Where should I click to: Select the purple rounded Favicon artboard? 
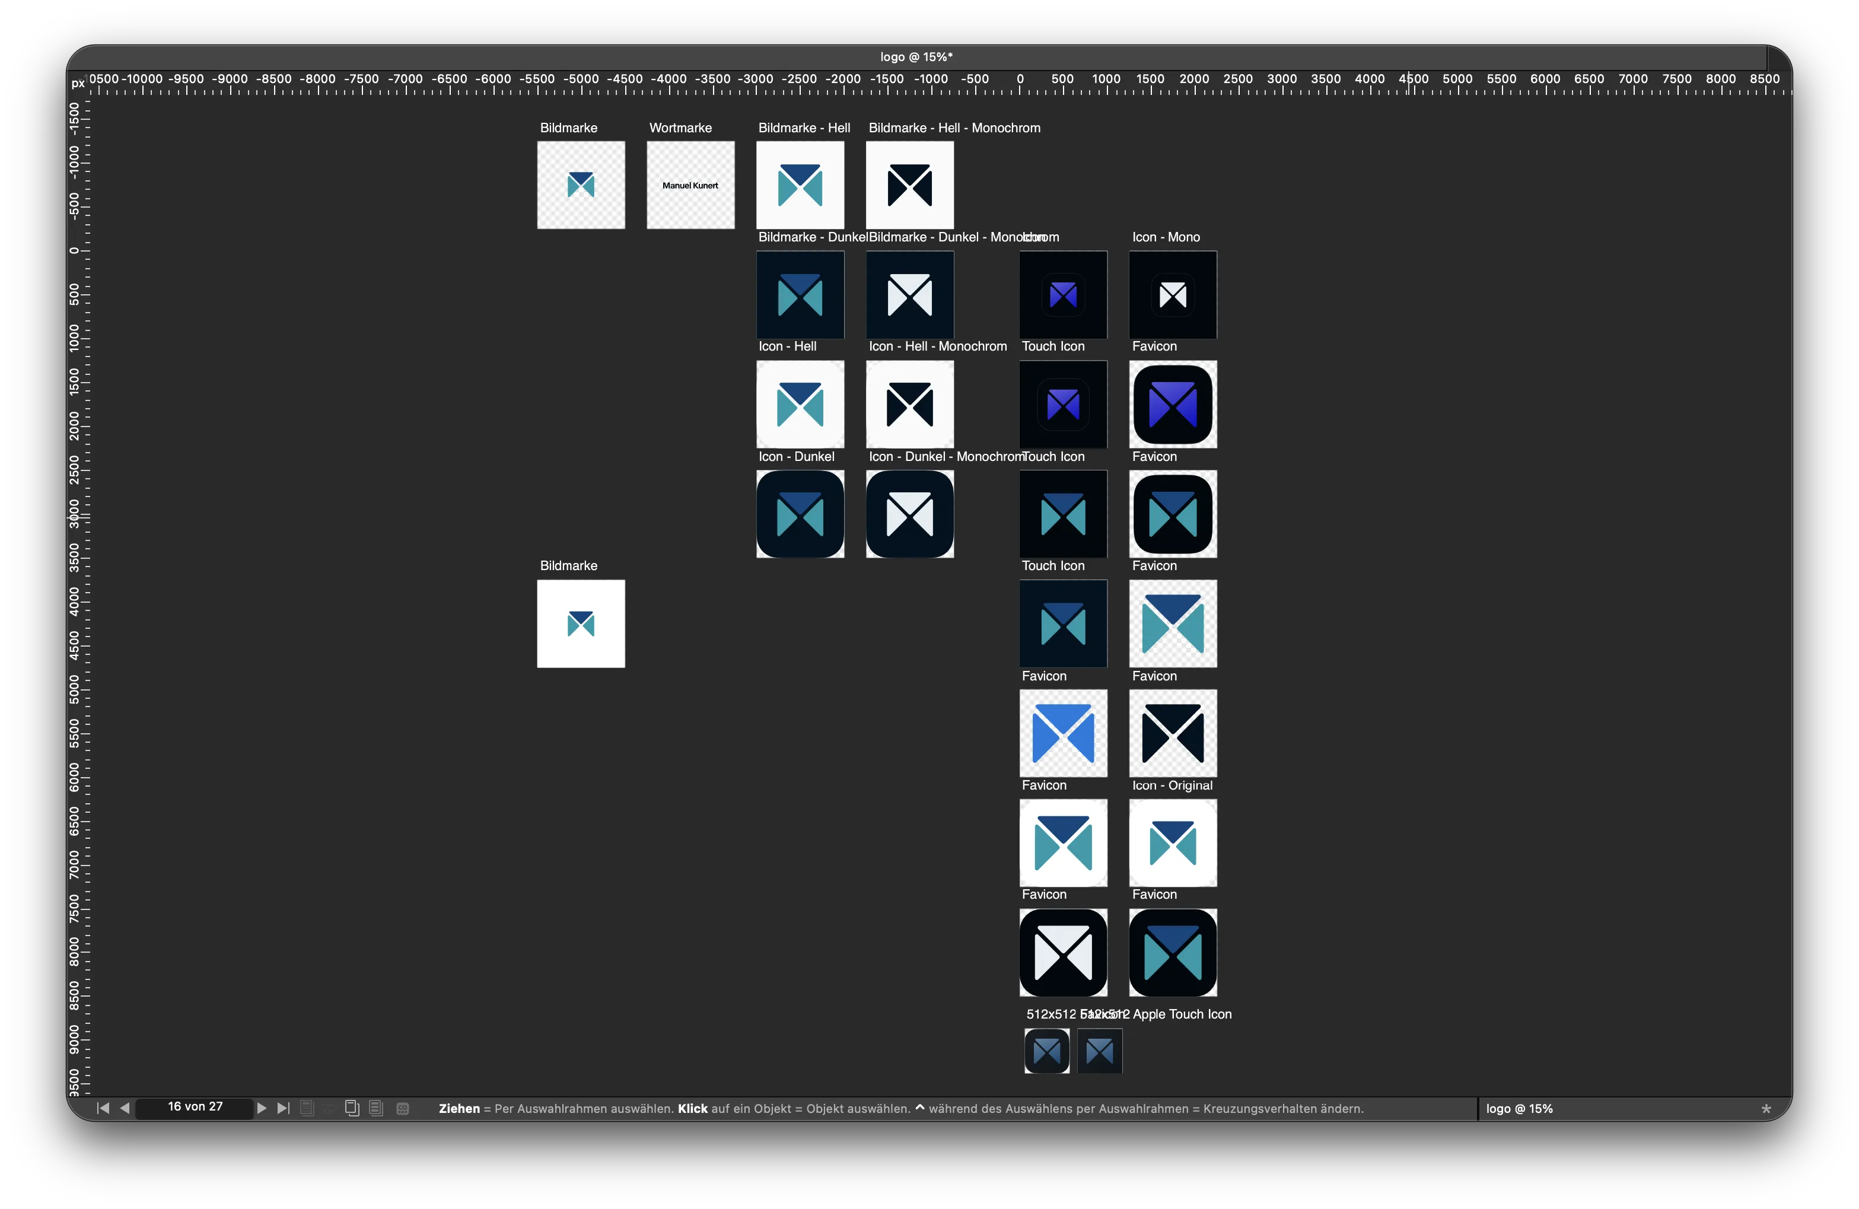(x=1173, y=404)
